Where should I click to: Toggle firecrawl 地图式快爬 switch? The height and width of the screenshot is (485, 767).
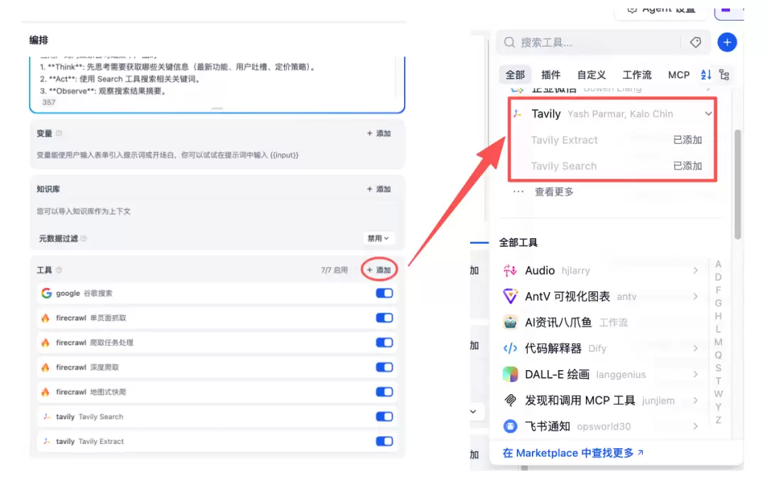click(384, 391)
